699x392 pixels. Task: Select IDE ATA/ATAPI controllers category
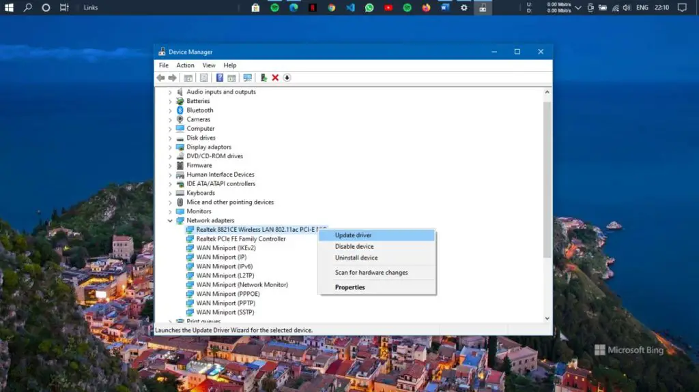(220, 184)
